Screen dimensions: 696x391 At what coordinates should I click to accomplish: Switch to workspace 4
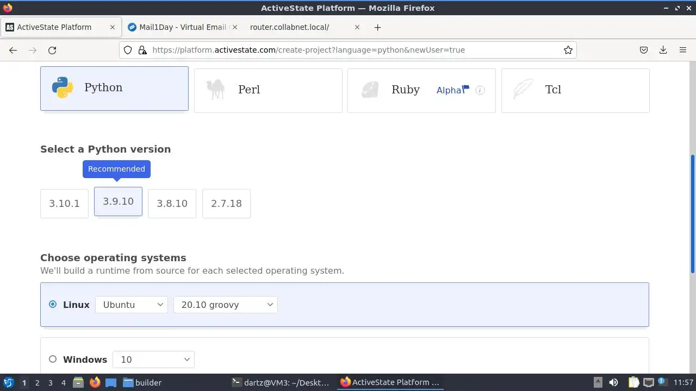63,382
